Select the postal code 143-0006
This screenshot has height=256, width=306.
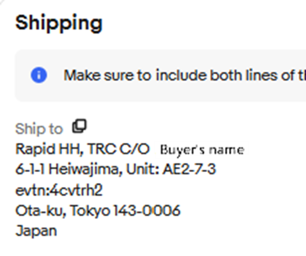tap(147, 210)
